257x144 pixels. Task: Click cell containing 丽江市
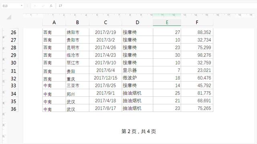[x=78, y=62]
